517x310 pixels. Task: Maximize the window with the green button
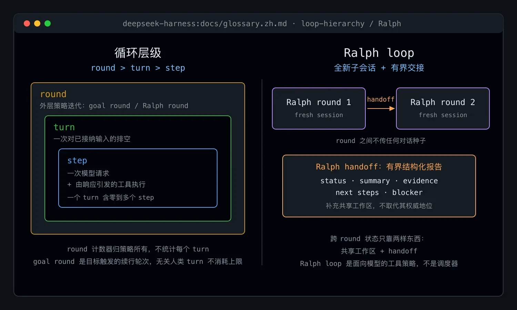[x=48, y=23]
